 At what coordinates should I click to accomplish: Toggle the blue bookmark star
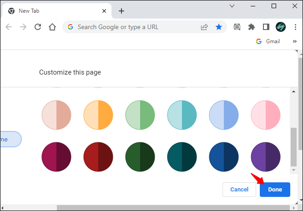pyautogui.click(x=219, y=27)
